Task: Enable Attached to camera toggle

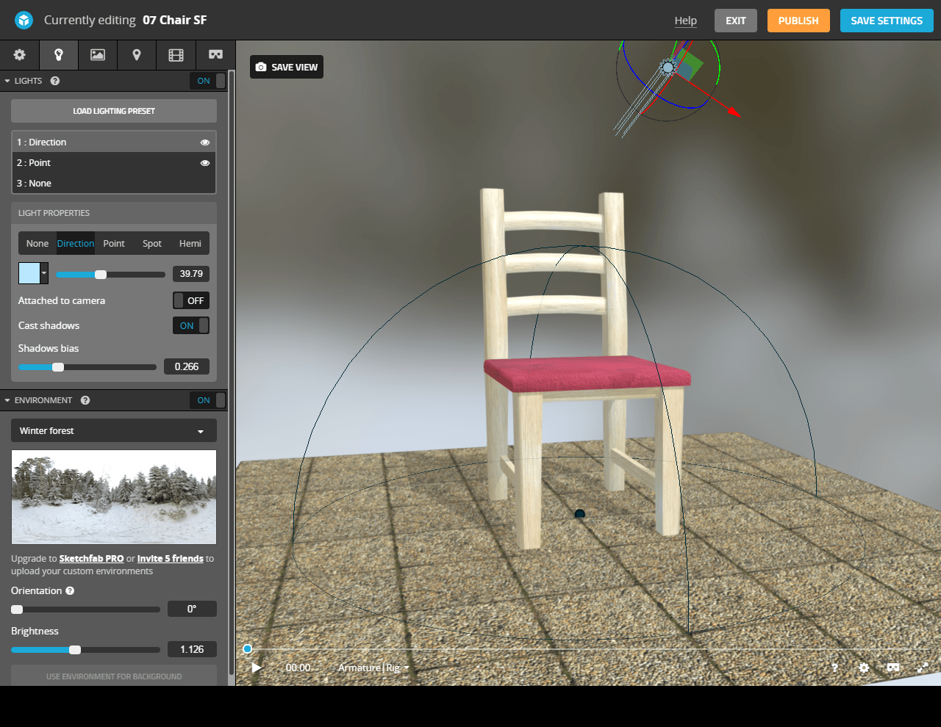Action: point(191,300)
